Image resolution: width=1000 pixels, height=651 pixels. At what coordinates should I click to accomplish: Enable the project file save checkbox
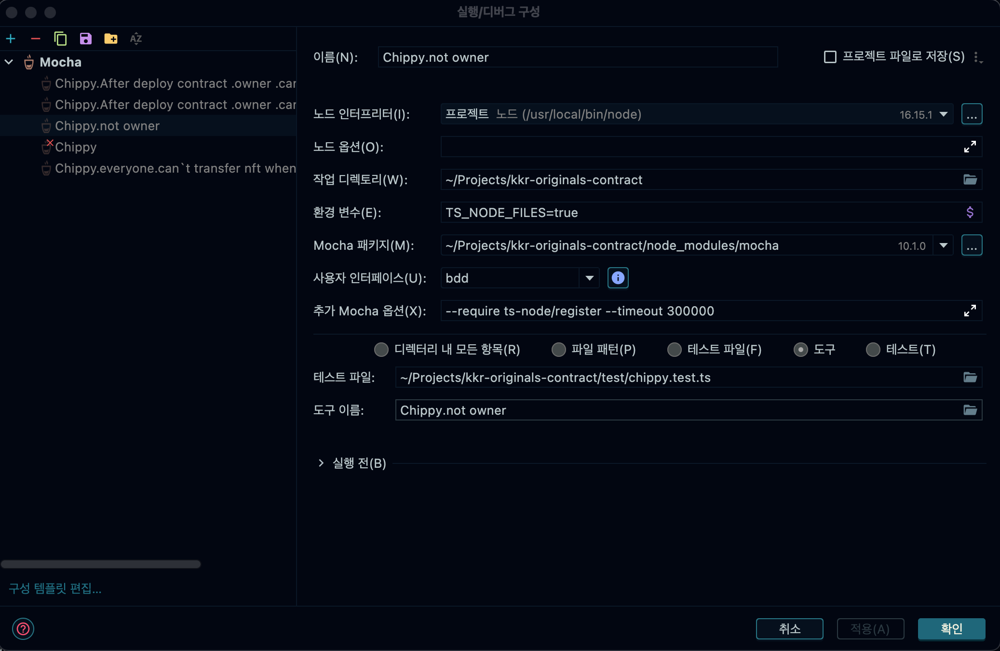pos(830,57)
